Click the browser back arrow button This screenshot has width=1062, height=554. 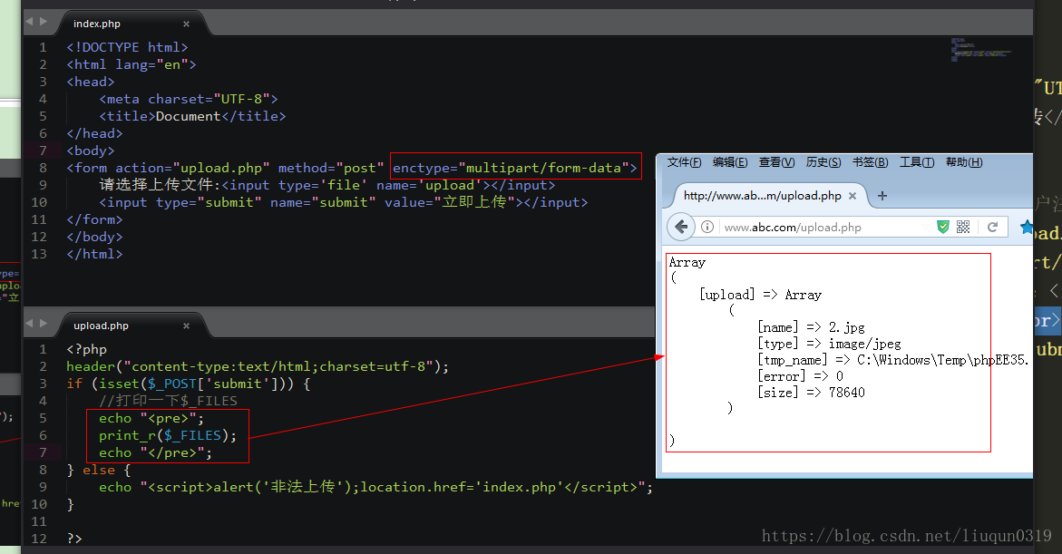[x=681, y=227]
